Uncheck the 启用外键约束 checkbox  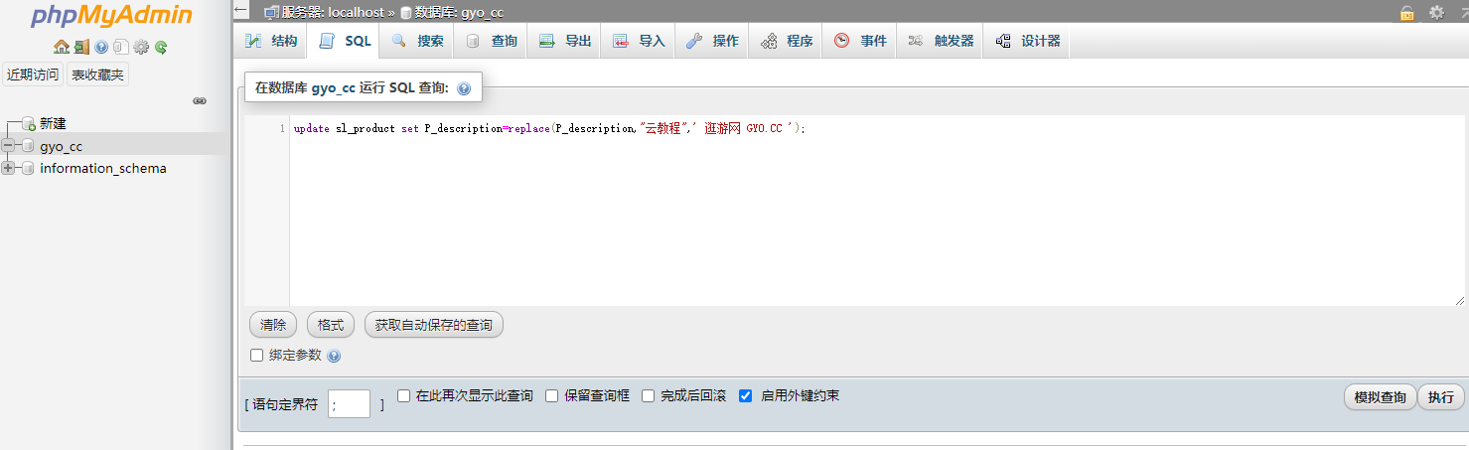(746, 395)
